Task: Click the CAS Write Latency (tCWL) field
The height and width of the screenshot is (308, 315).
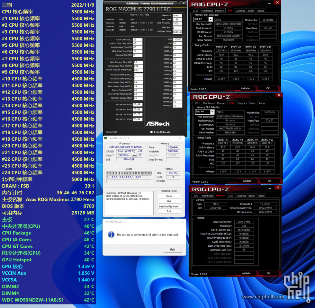Action: click(x=139, y=98)
